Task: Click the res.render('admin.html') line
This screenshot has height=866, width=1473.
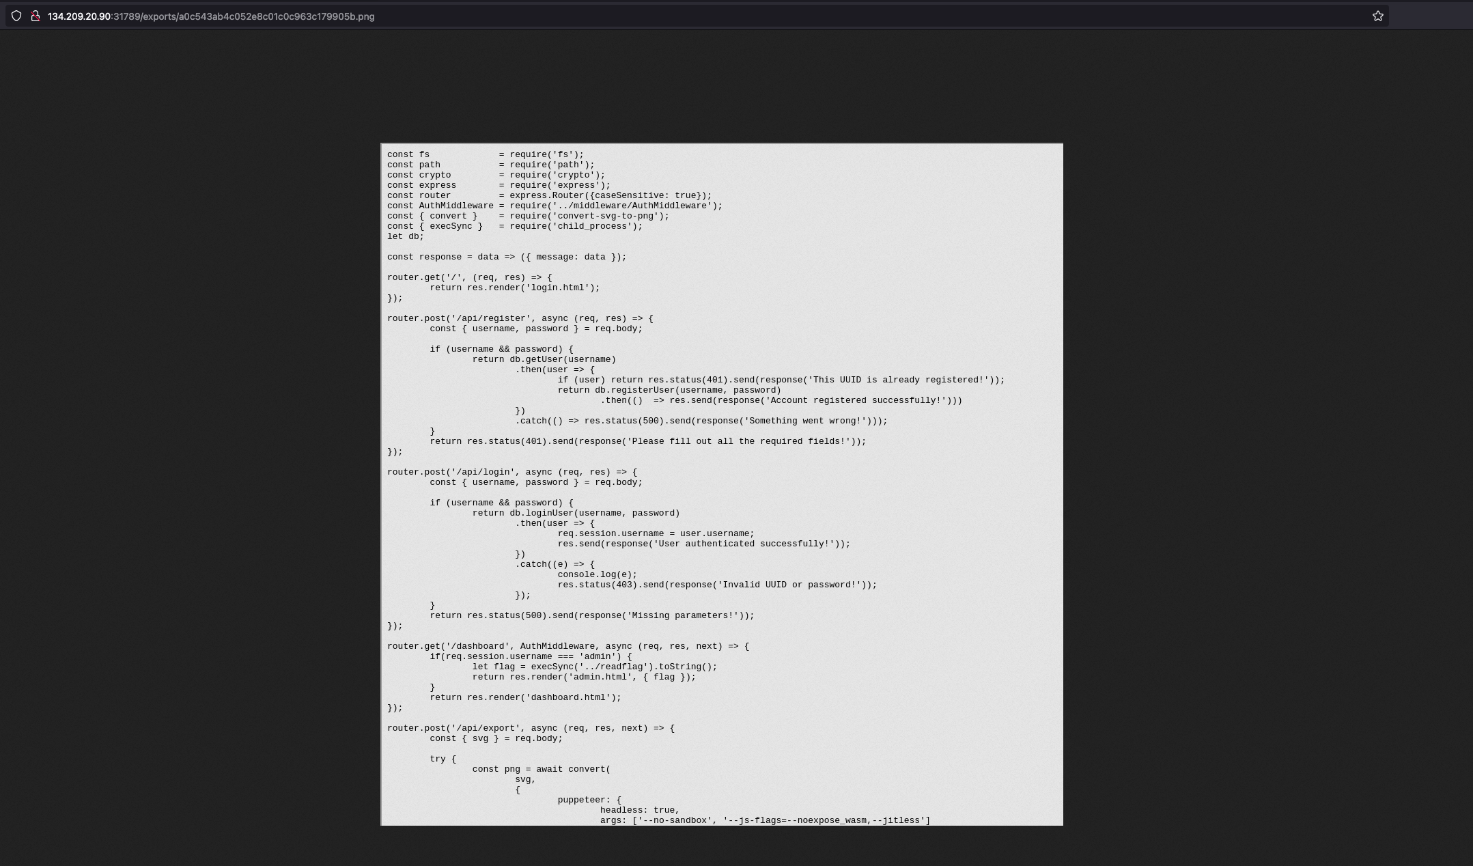Action: pos(584,677)
